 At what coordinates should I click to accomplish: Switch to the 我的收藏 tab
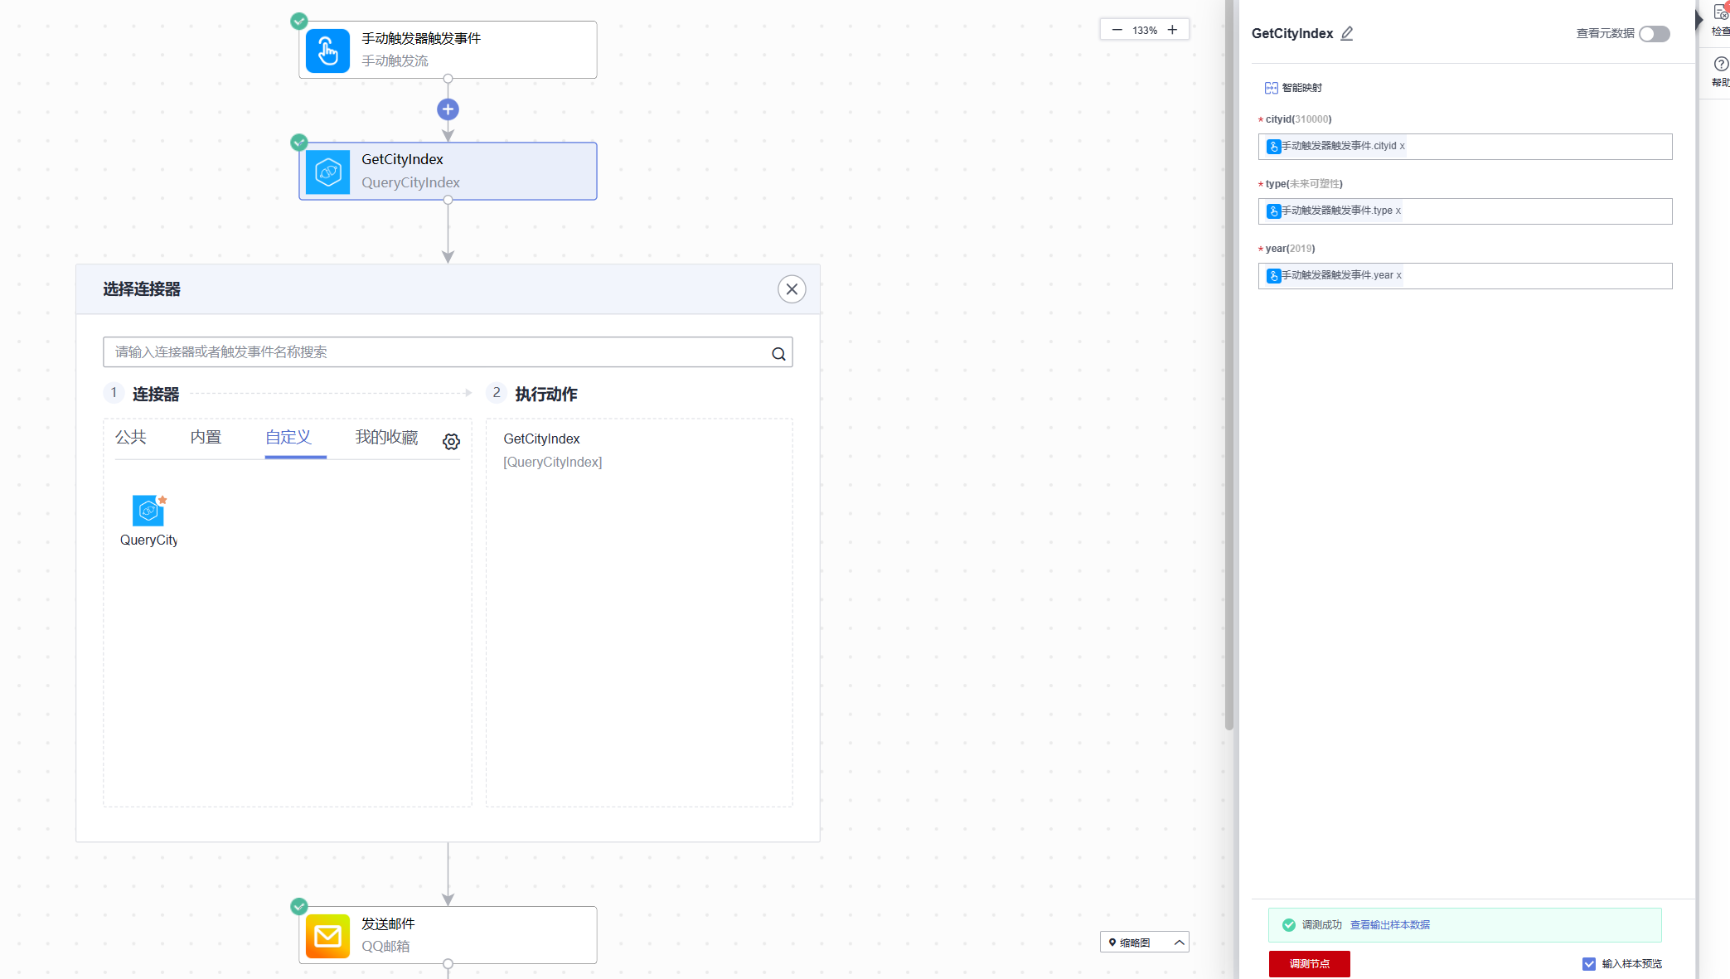pyautogui.click(x=386, y=438)
